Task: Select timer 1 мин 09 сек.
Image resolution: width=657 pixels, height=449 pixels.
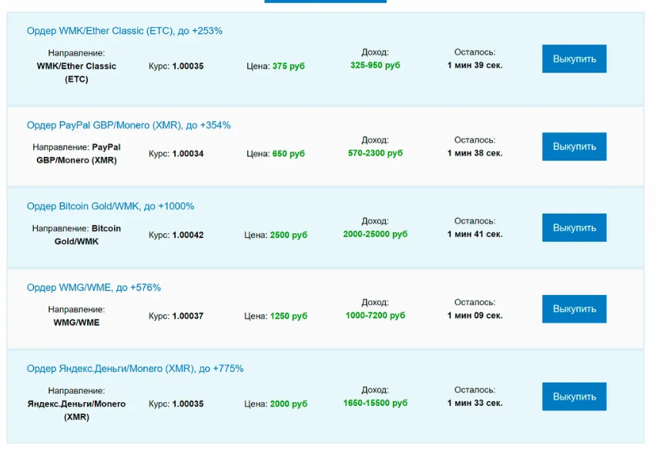Action: click(x=474, y=315)
